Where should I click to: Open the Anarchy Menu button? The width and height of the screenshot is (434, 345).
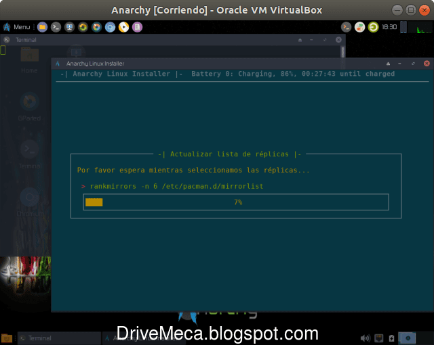pyautogui.click(x=16, y=27)
